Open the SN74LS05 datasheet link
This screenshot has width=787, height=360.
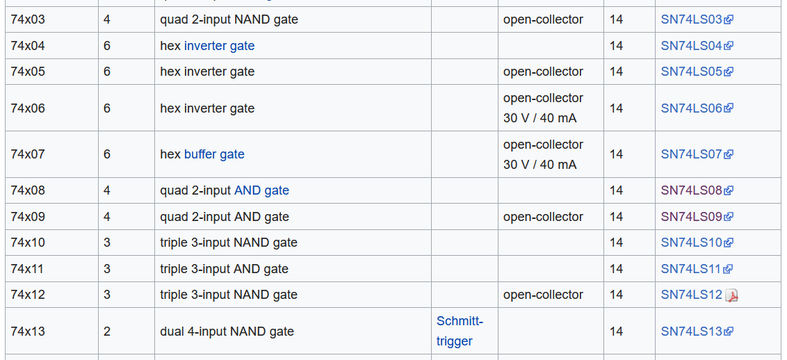coord(691,72)
